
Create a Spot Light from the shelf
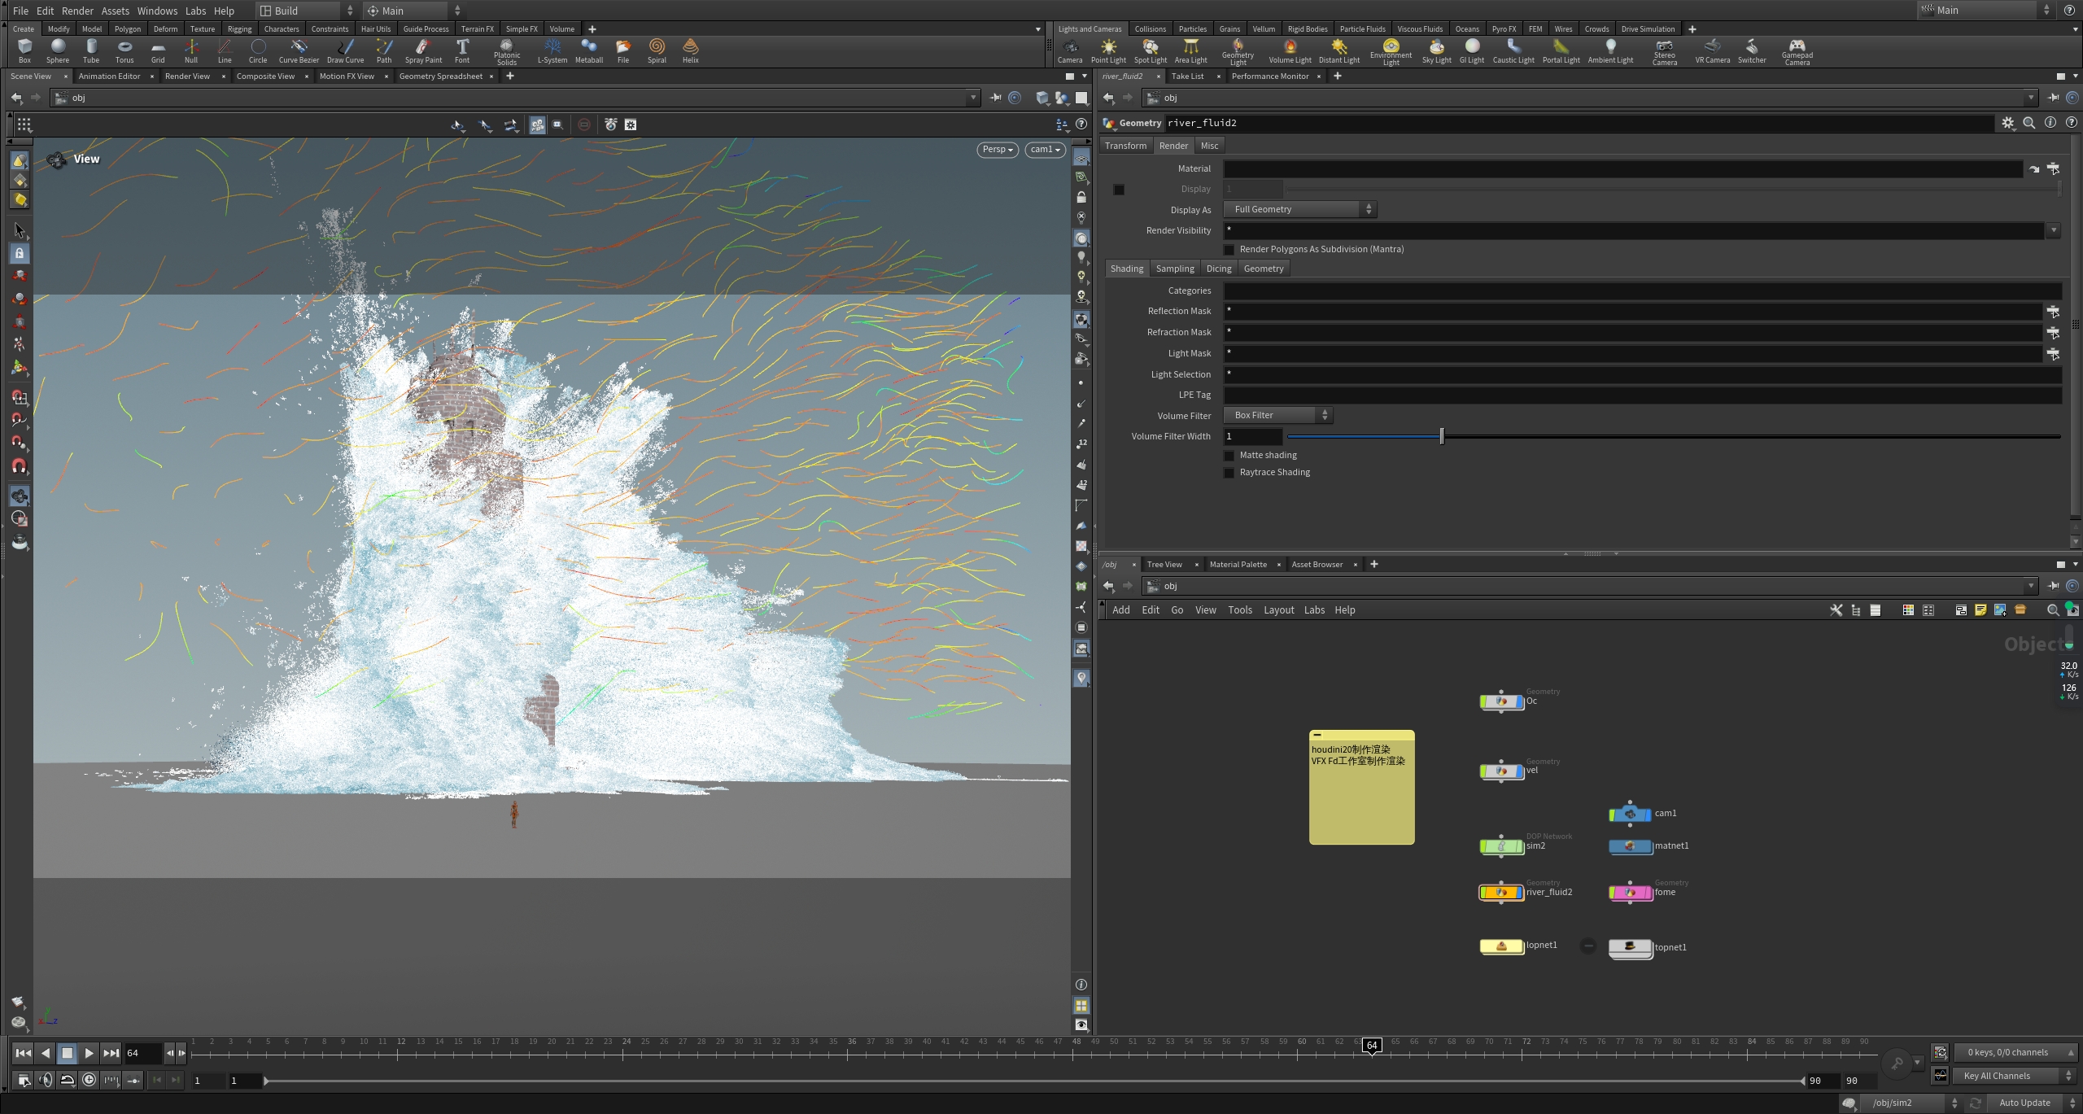1151,50
